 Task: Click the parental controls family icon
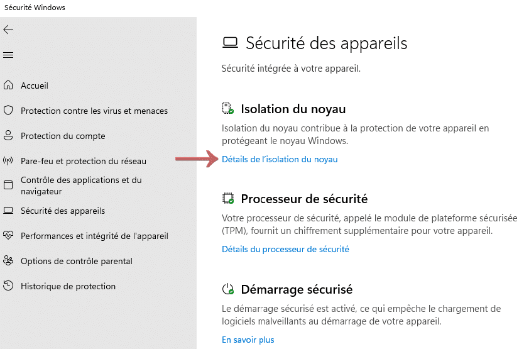tap(8, 261)
